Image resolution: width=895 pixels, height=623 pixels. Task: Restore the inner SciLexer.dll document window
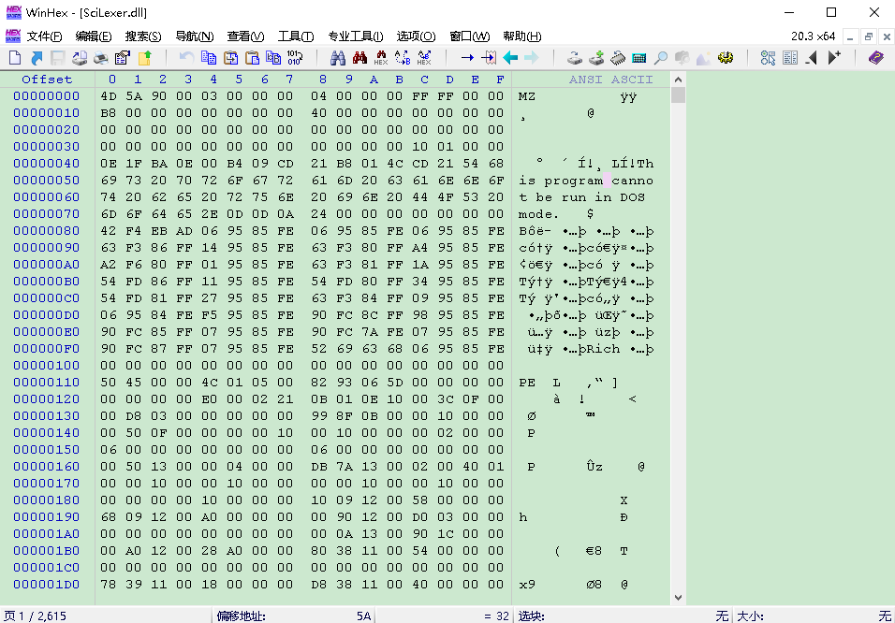coord(869,37)
